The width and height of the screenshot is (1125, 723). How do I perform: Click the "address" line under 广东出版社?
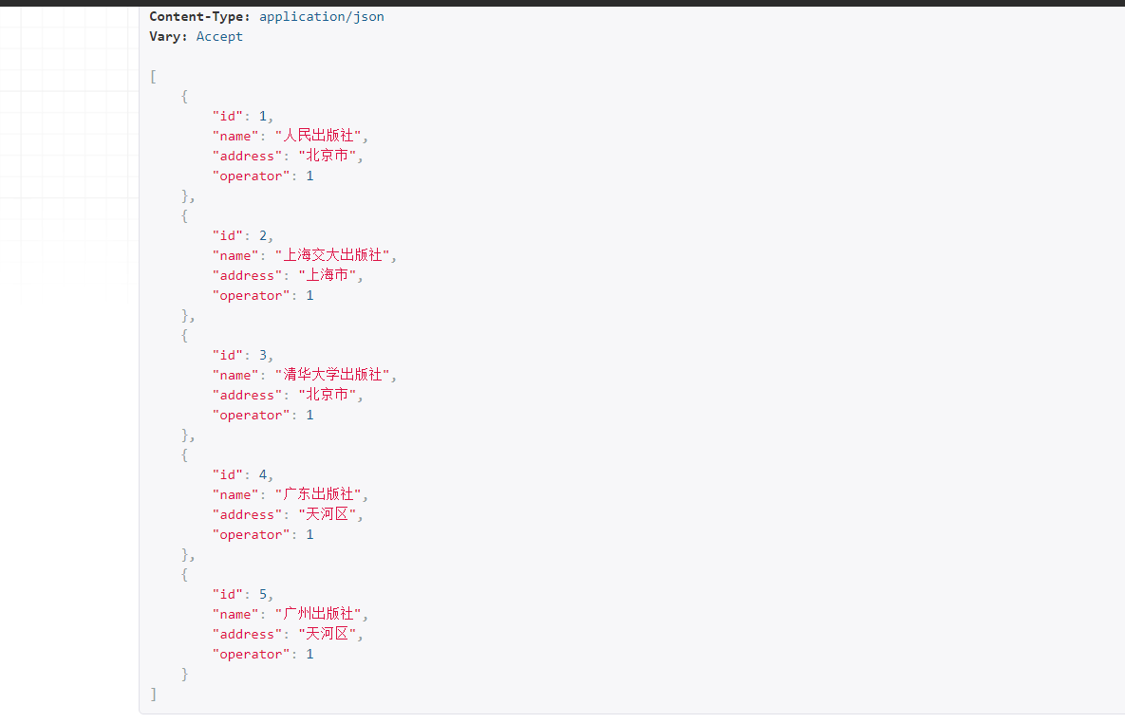click(288, 515)
